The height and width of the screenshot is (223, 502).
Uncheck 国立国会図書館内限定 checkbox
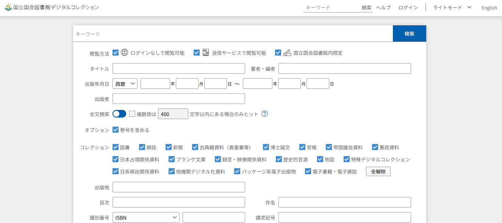point(278,53)
